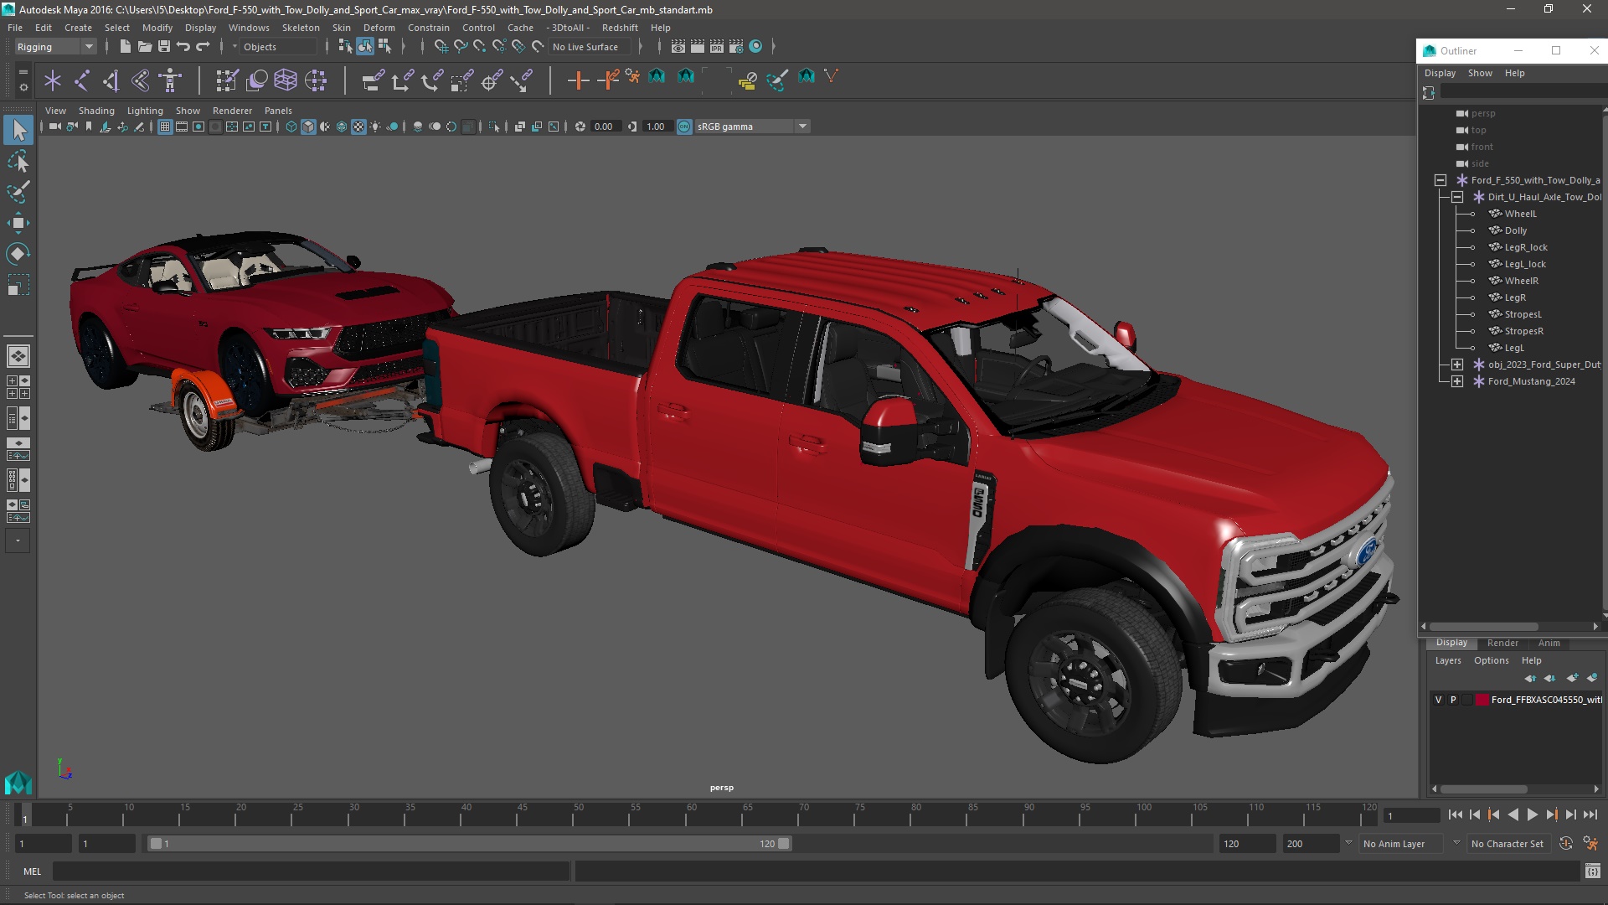Click the No Character Set button
Viewport: 1608px width, 905px height.
tap(1507, 844)
